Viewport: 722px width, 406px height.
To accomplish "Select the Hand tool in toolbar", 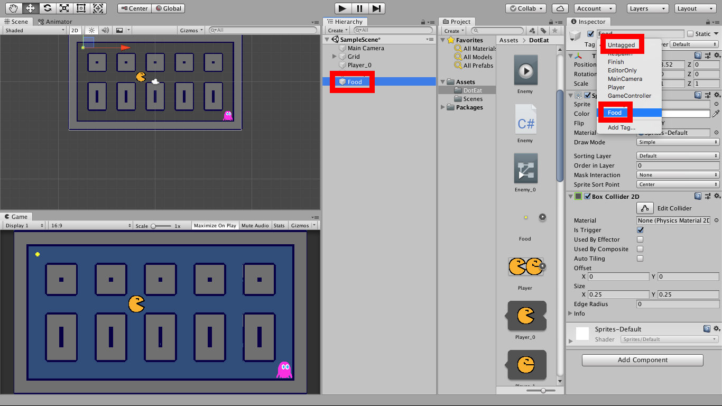I will click(13, 8).
